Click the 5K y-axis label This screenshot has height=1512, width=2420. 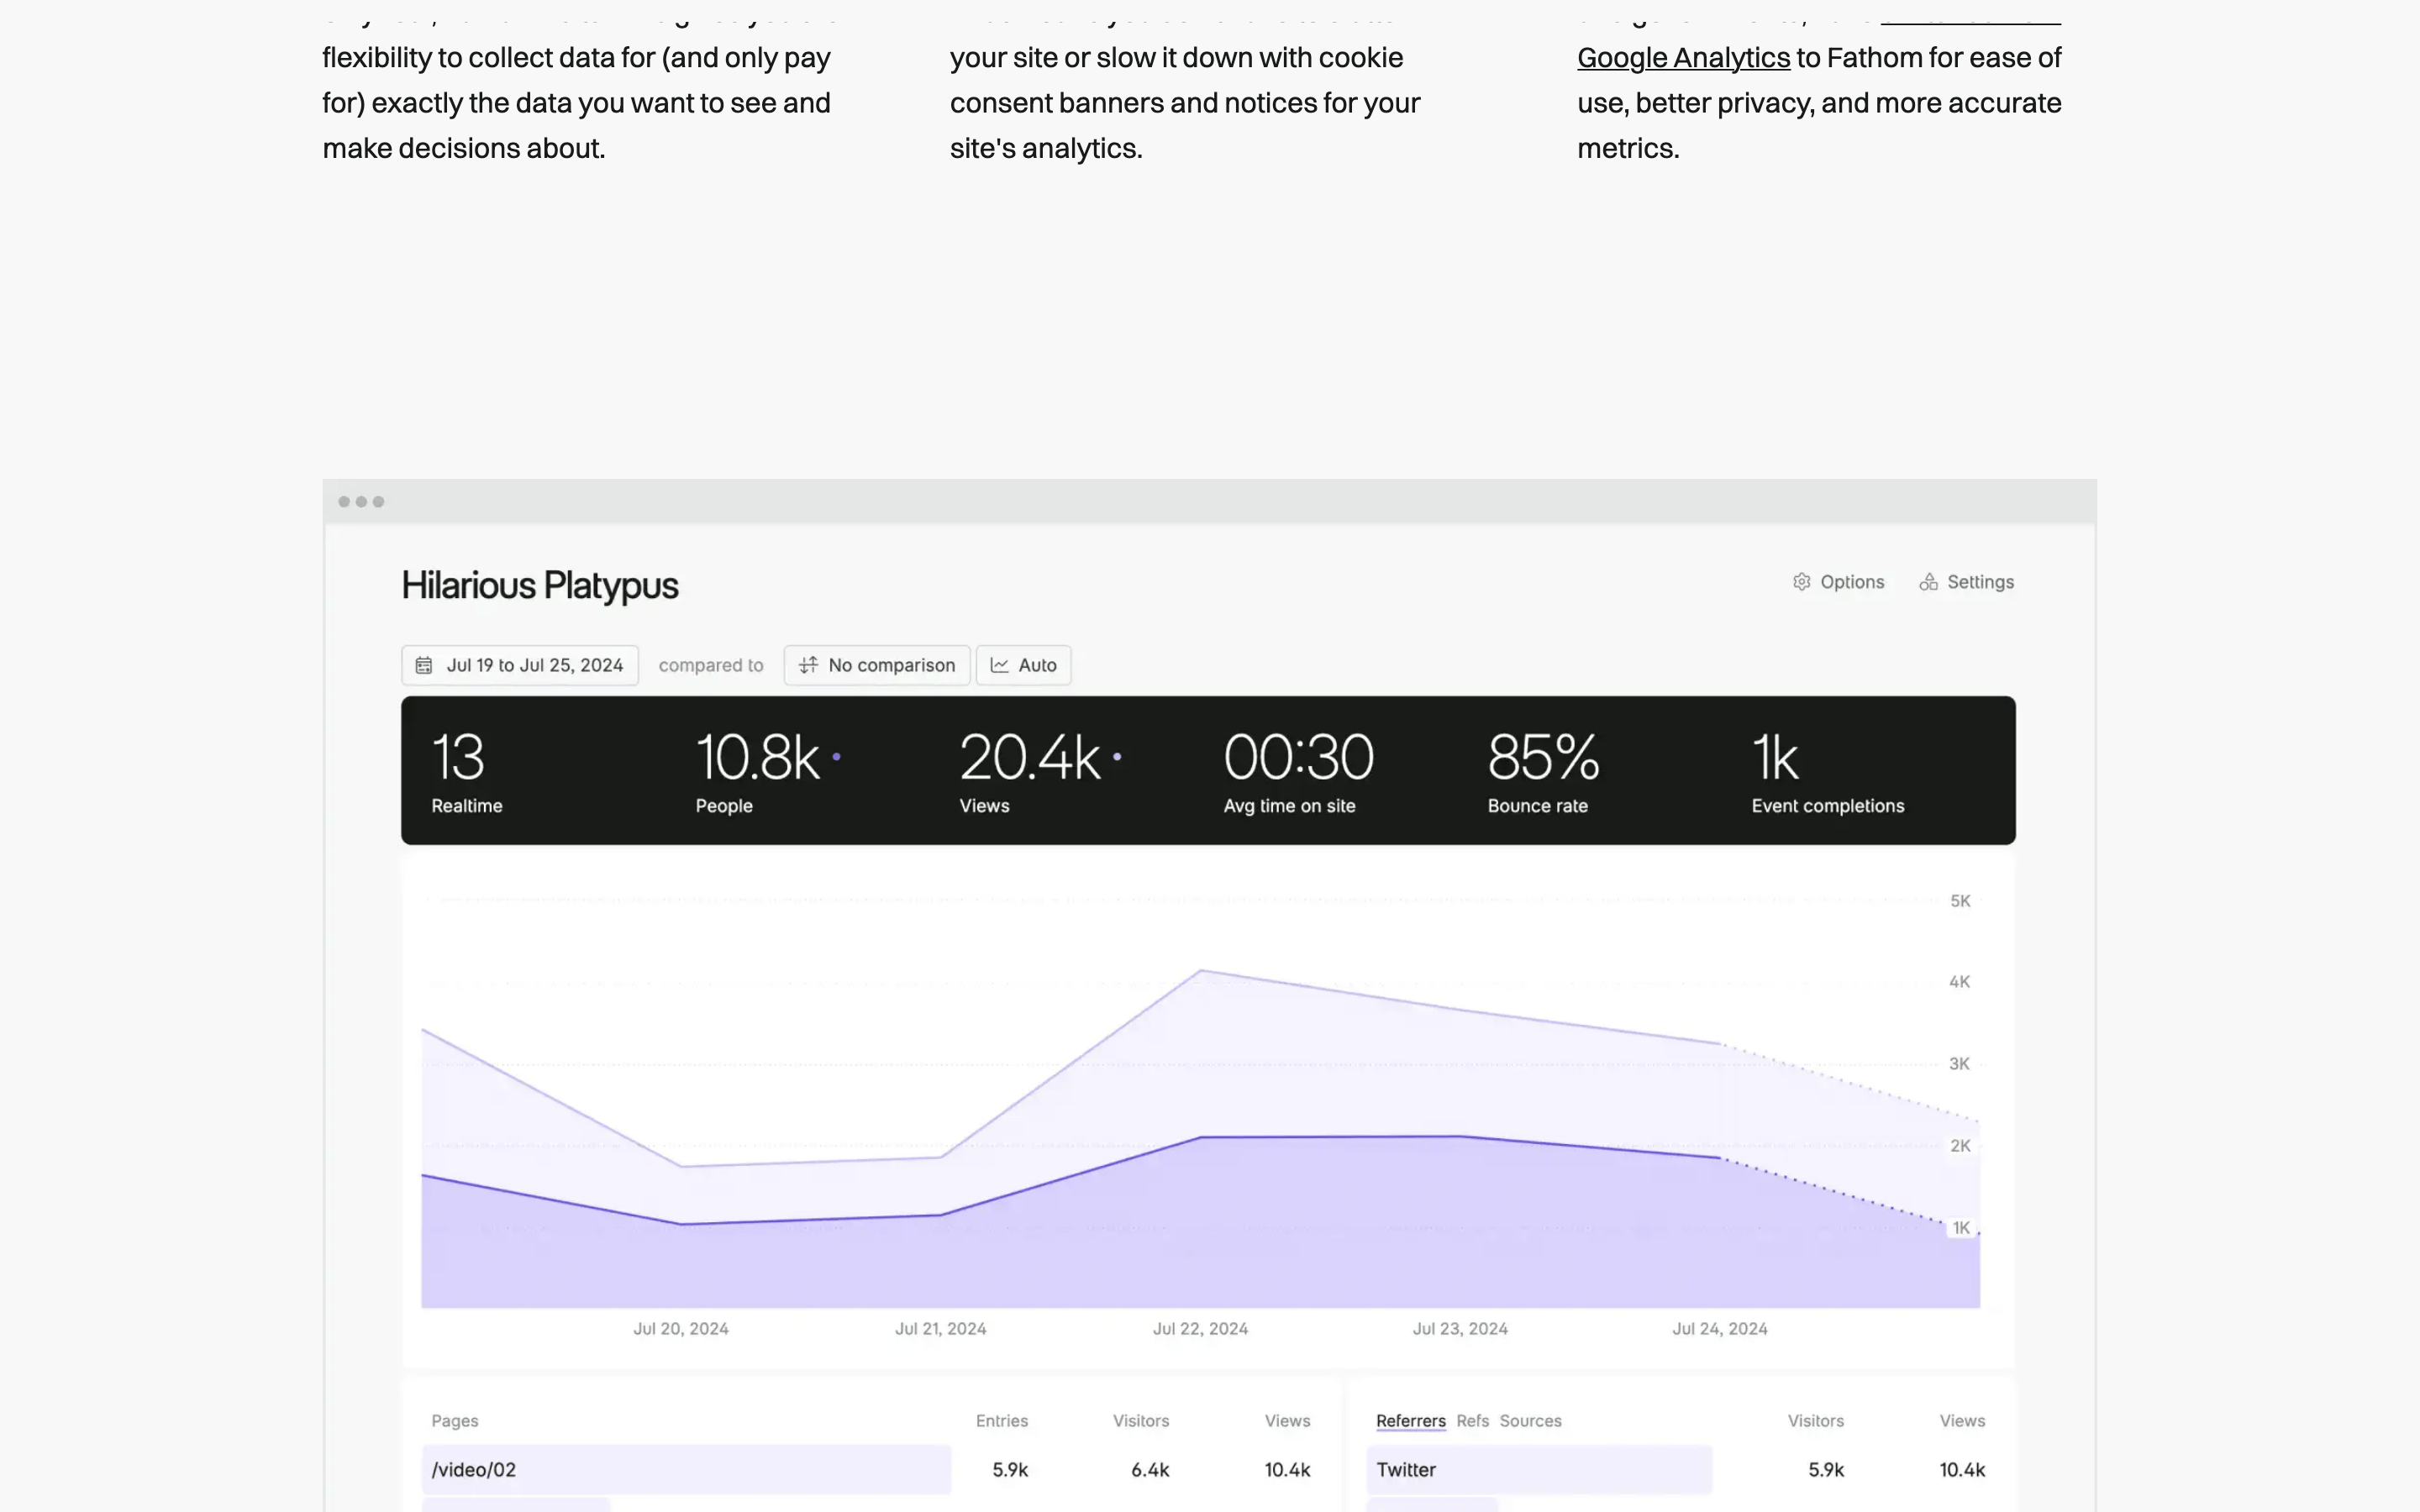coord(1960,901)
